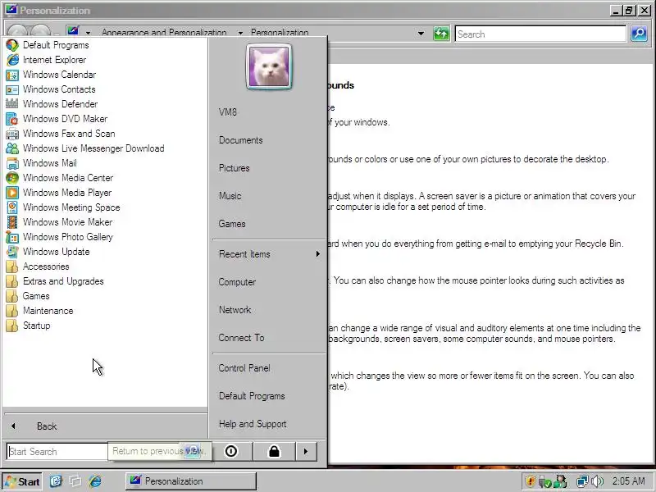Click the lock button in Start menu

274,452
